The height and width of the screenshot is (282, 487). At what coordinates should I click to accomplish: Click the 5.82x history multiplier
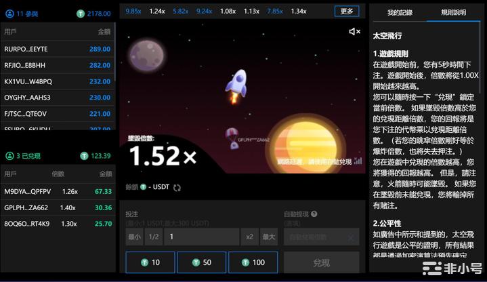point(180,12)
